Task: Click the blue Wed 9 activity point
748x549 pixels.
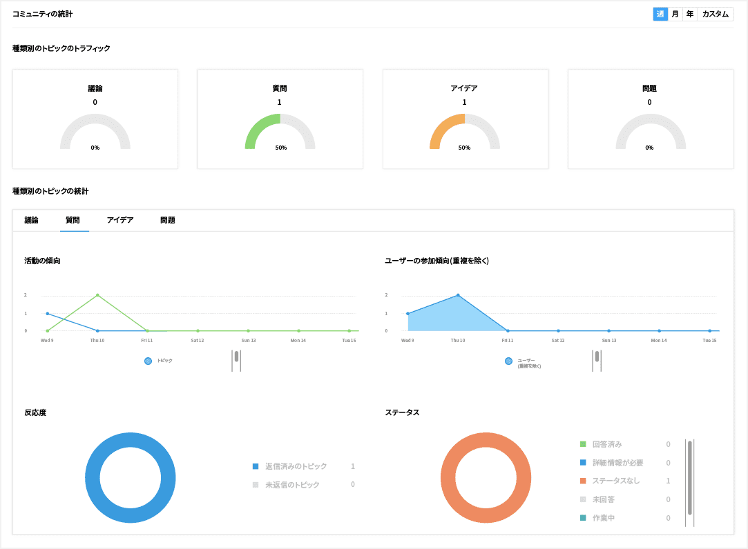Action: click(x=47, y=314)
